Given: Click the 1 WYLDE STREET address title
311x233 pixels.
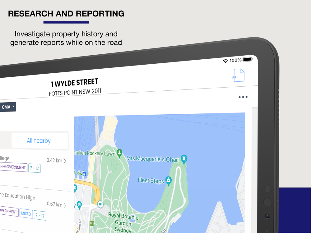Looking at the screenshot, I should pyautogui.click(x=75, y=83).
